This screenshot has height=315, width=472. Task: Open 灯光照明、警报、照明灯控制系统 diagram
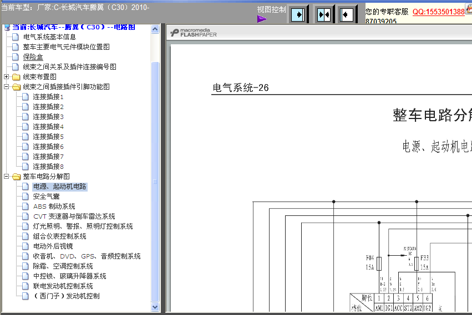tap(83, 226)
